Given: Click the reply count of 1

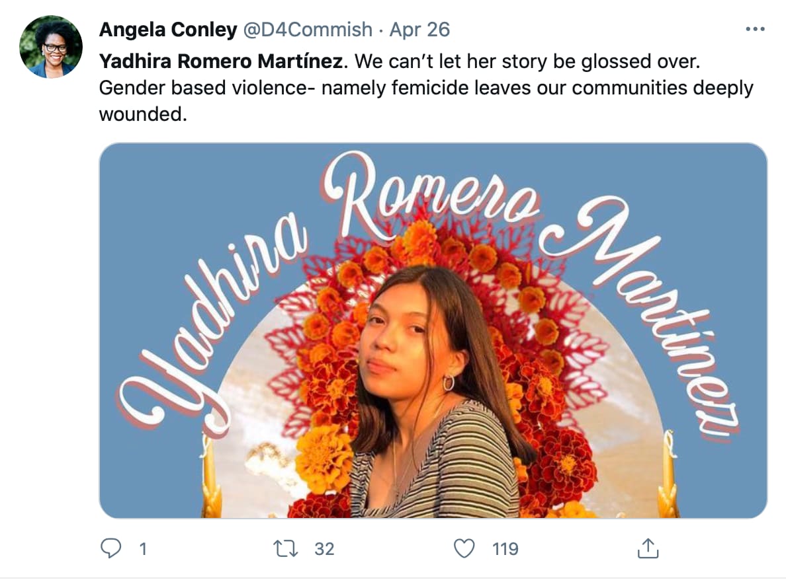Looking at the screenshot, I should [x=142, y=549].
